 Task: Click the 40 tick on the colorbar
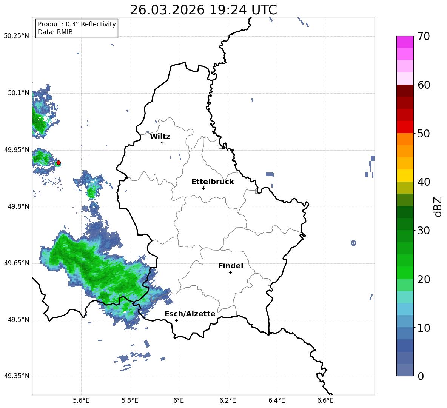click(424, 182)
